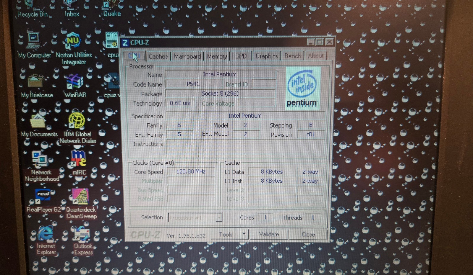
Task: Open Network Neighborhood icon
Action: [x=41, y=166]
